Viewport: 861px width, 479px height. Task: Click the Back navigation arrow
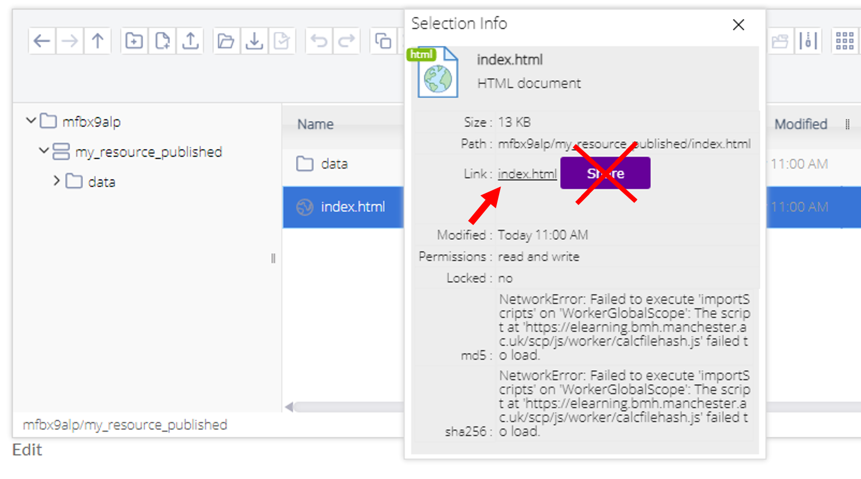[42, 41]
